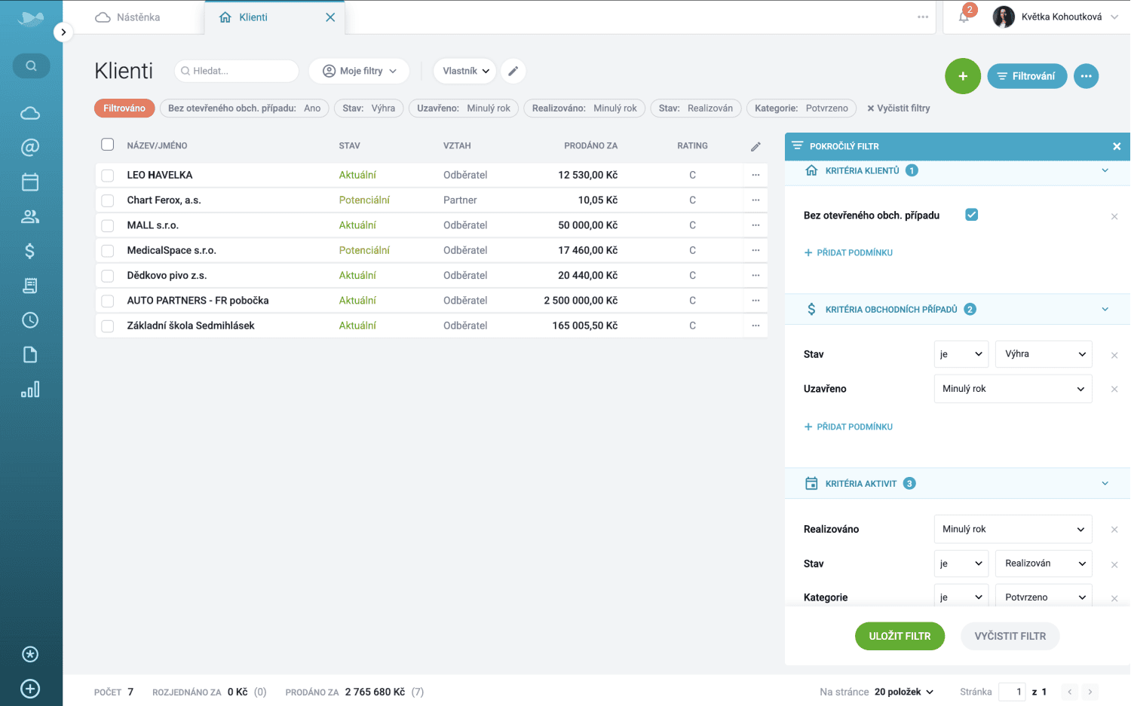Viewport: 1131px width, 706px height.
Task: Click the Vyčistit filtry link
Action: [898, 108]
